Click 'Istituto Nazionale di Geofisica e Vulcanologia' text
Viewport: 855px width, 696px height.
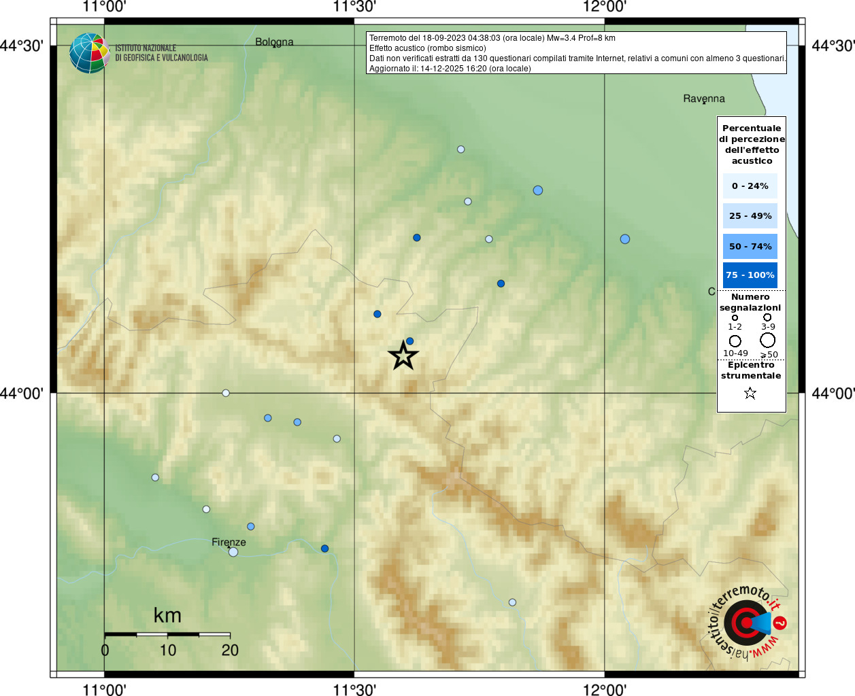click(x=161, y=53)
